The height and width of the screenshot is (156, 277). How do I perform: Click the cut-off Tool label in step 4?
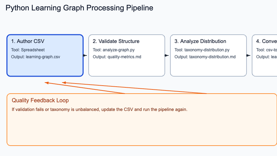[x=266, y=50]
